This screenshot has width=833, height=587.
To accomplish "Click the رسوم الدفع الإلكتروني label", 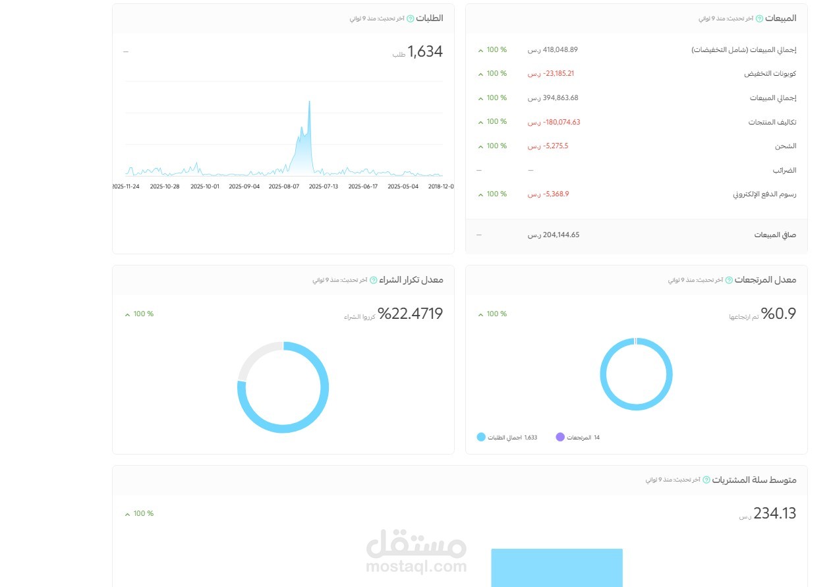I will click(x=765, y=194).
